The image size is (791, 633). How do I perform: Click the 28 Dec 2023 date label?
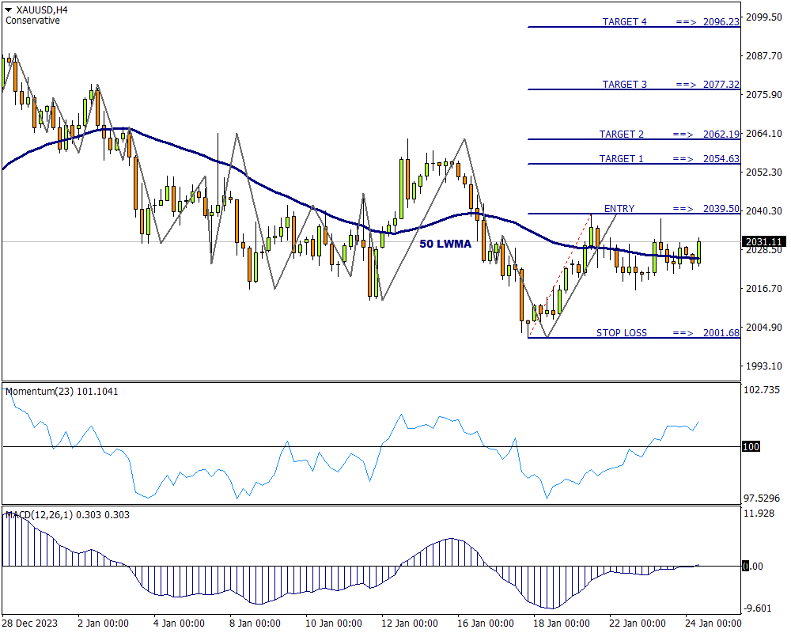(30, 623)
